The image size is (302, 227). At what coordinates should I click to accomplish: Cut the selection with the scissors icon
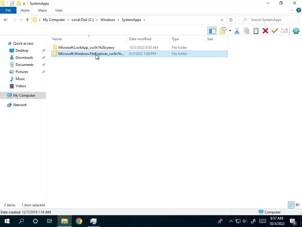click(237, 31)
